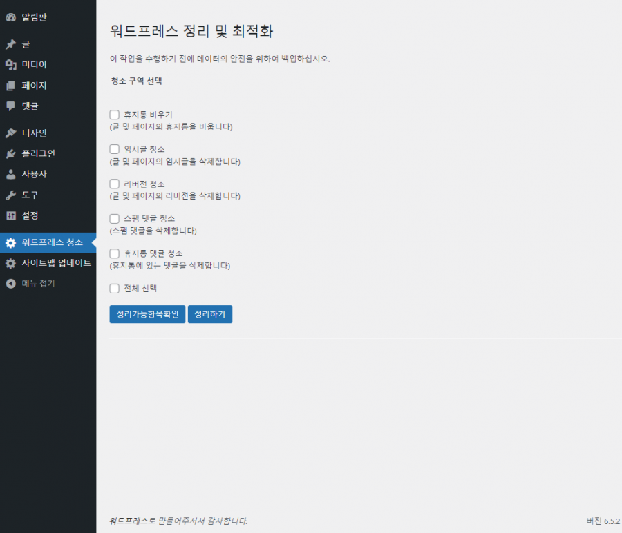This screenshot has width=622, height=533.
Task: Open the 설정 menu item
Action: click(x=48, y=215)
